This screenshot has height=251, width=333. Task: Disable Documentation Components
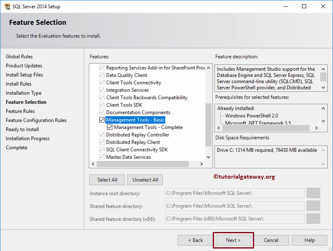coord(101,112)
